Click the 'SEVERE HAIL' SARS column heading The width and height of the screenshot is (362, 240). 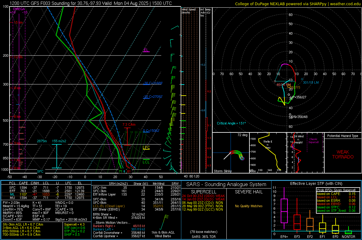248,192
